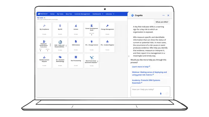This screenshot has height=117, width=209.
Task: Open 'Learn more in help' link
Action: pos(141,67)
